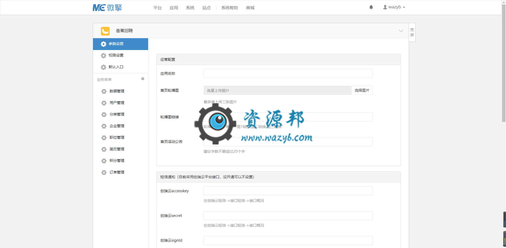Open the 商城 menu

pos(250,8)
